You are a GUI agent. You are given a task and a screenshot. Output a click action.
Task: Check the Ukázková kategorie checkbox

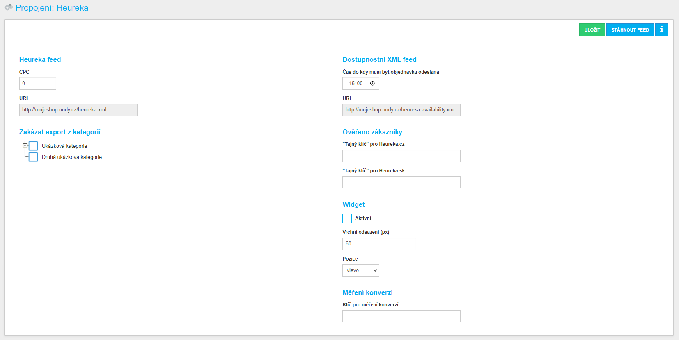(x=33, y=146)
